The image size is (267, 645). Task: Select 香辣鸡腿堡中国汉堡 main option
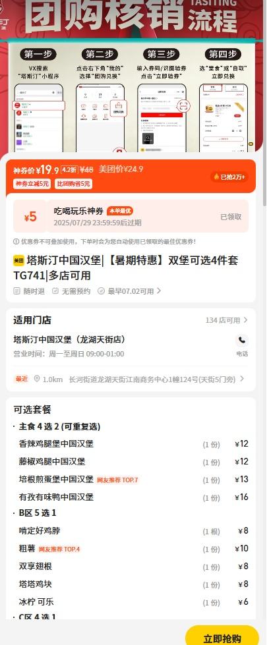point(133,444)
